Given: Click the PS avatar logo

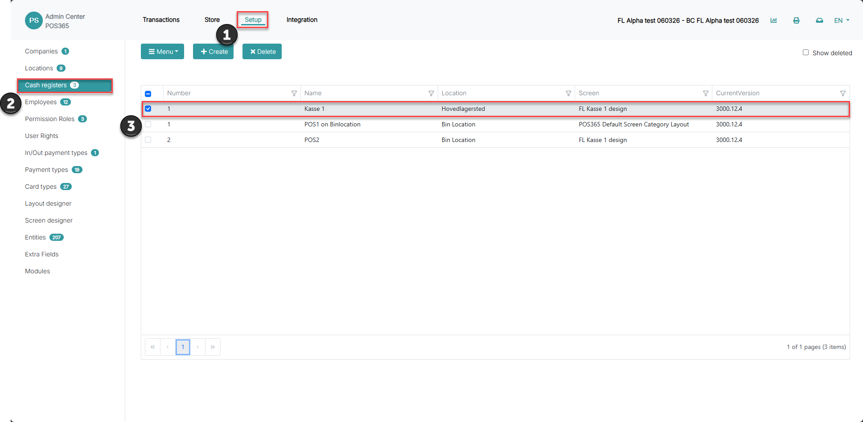Looking at the screenshot, I should 34,20.
